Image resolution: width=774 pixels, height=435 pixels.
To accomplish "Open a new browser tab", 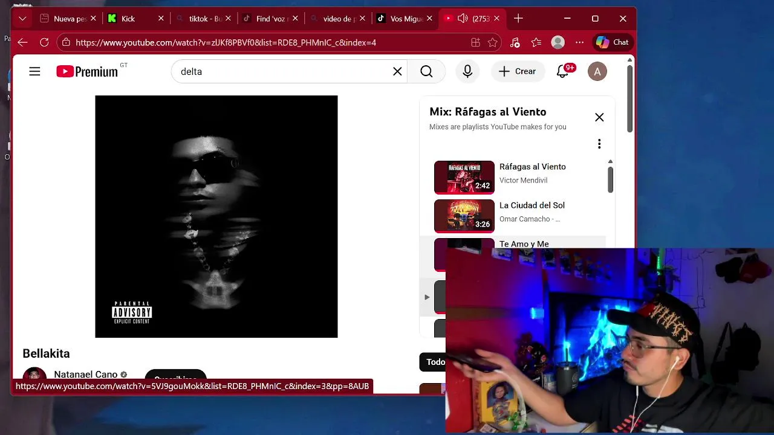I will point(518,19).
